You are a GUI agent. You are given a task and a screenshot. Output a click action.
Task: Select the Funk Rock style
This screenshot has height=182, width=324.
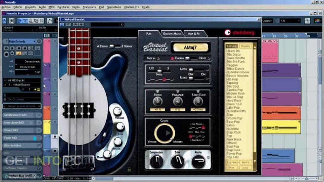[x=234, y=139]
